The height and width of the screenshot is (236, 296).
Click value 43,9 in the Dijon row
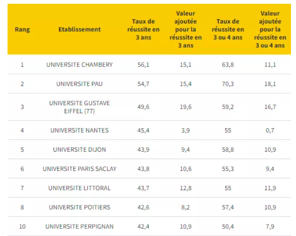click(x=144, y=150)
